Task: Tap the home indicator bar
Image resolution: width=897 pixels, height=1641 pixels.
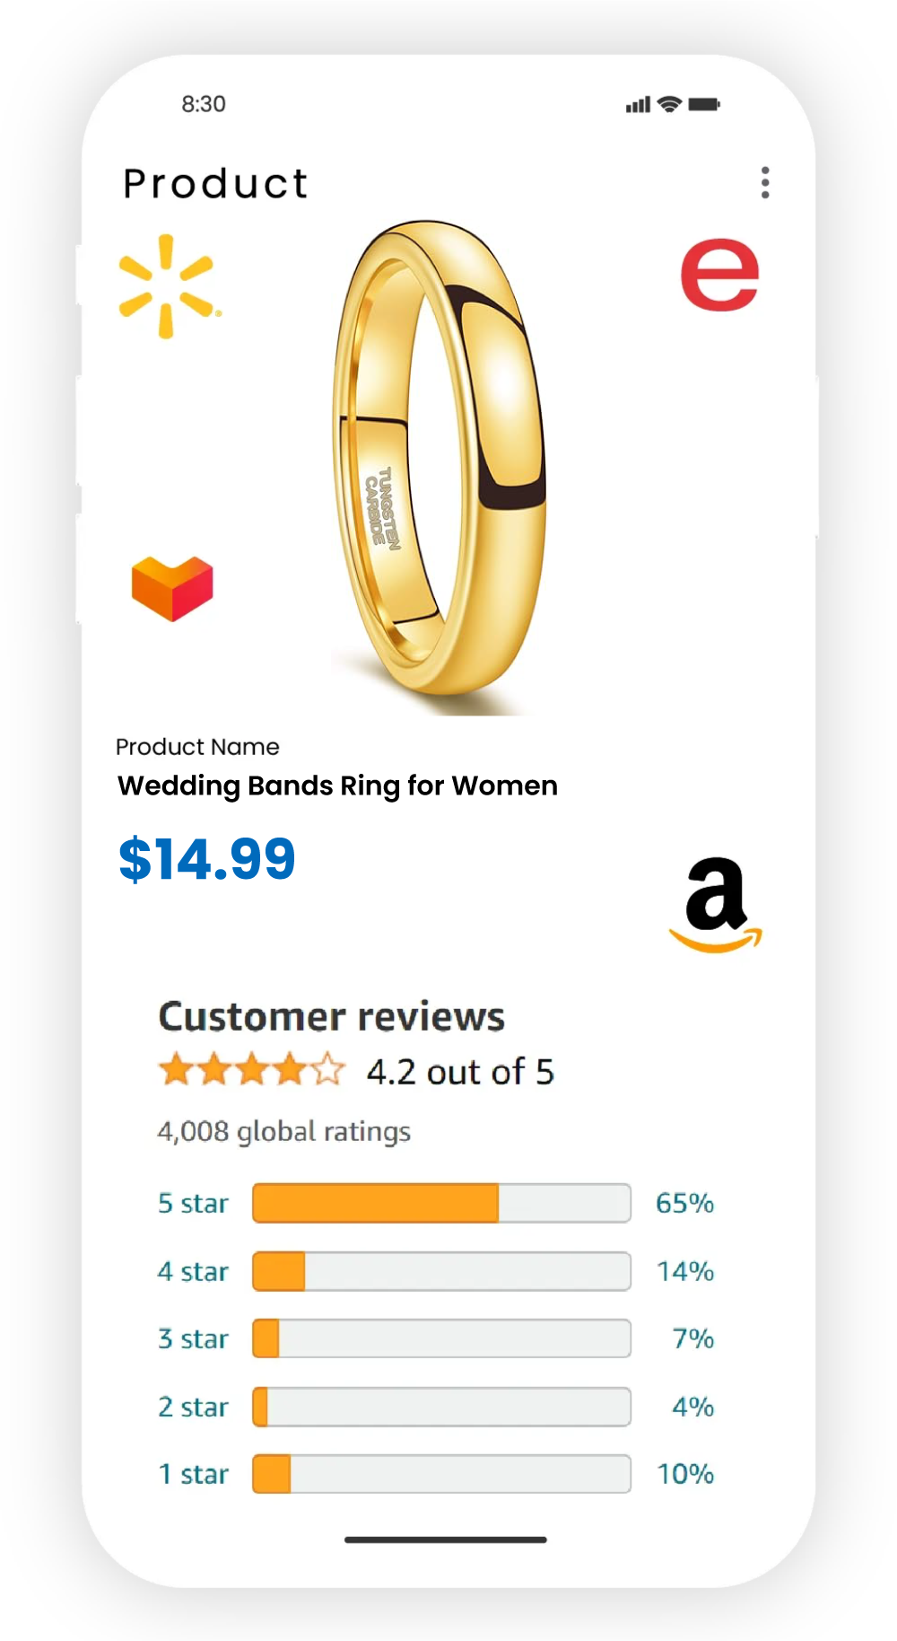Action: pos(446,1540)
